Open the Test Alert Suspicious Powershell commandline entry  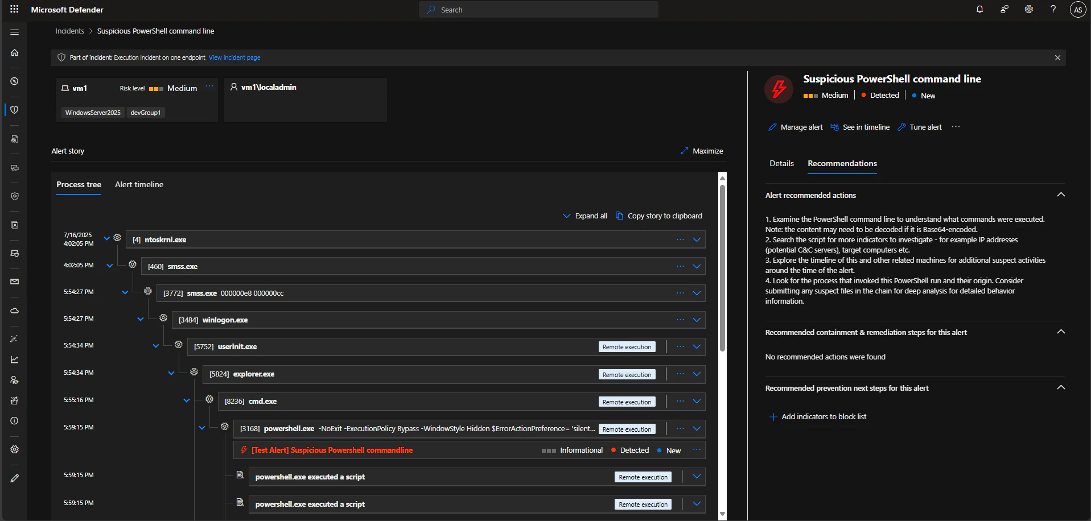point(332,450)
